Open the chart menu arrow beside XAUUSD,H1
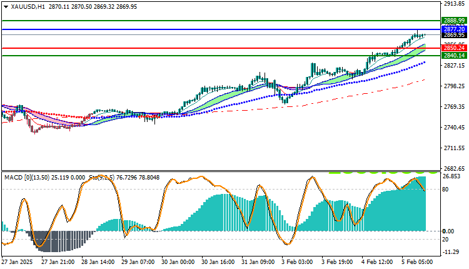The image size is (469, 269). click(6, 7)
